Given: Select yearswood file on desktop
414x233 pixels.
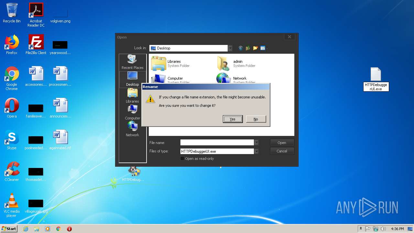Looking at the screenshot, I should point(60,47).
